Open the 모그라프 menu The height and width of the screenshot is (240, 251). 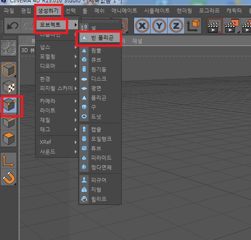(209, 11)
